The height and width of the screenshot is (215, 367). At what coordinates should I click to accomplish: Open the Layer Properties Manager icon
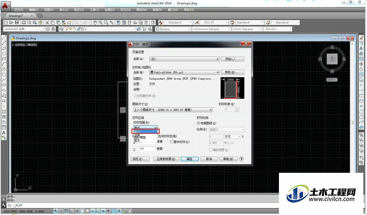[x=61, y=29]
